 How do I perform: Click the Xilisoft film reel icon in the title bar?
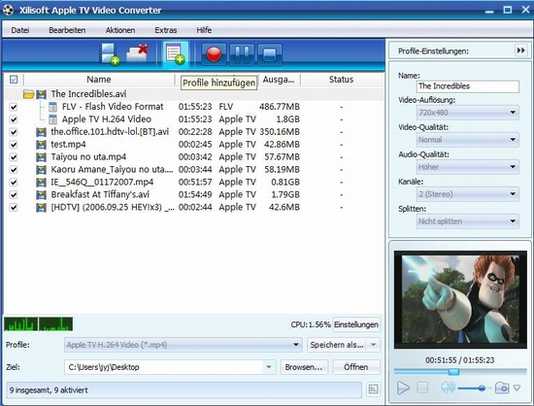[8, 10]
